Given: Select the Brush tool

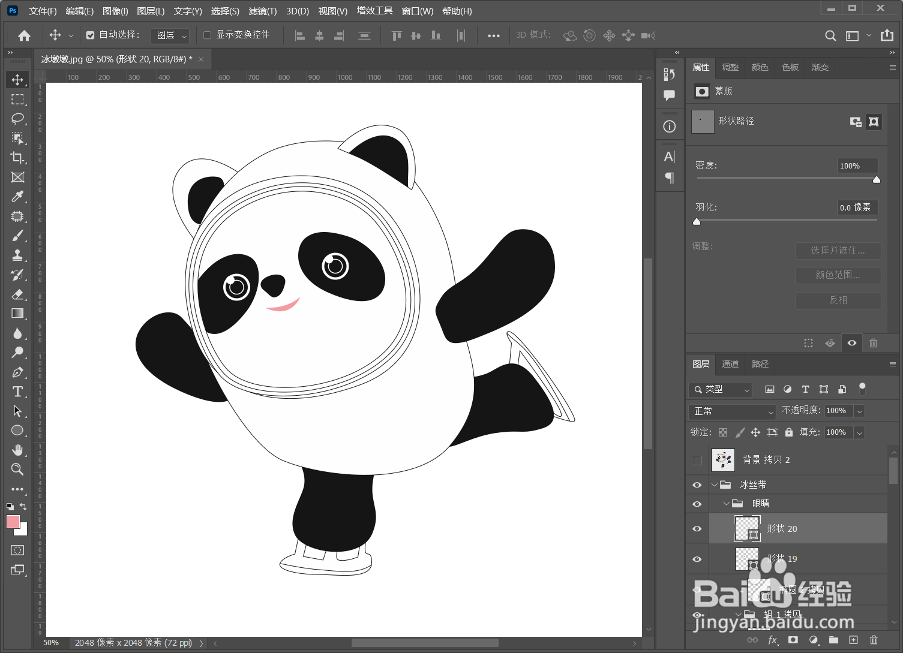Looking at the screenshot, I should 17,236.
